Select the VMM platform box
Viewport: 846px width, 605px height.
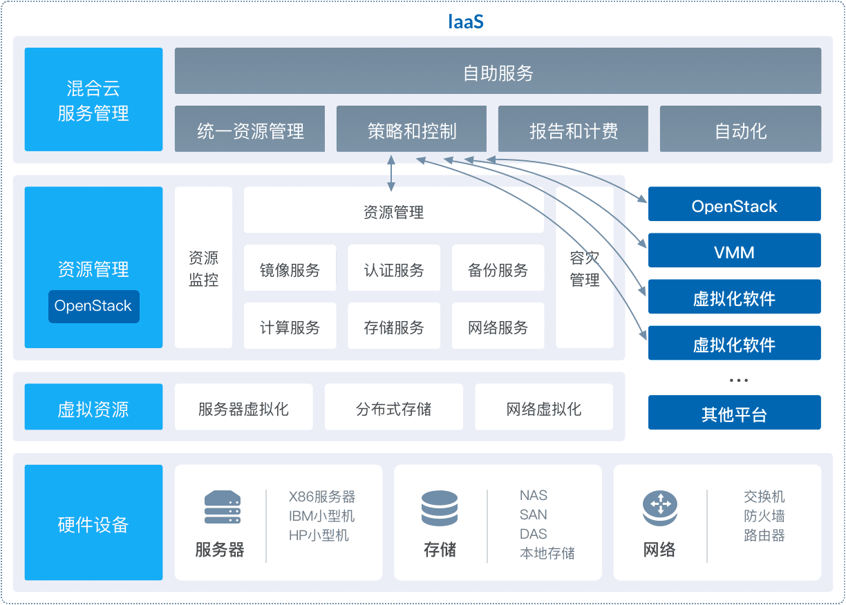(x=734, y=251)
